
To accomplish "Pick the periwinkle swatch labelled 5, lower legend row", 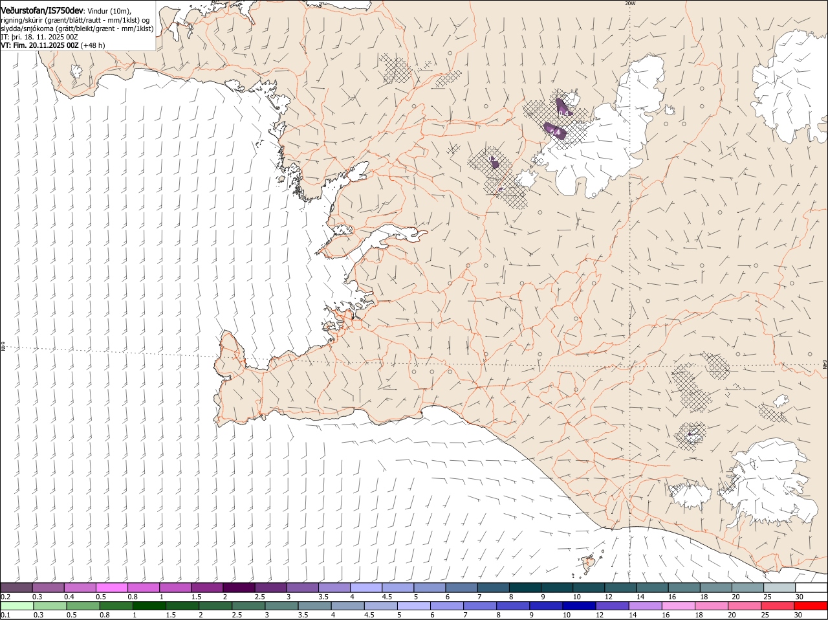I will tap(414, 606).
